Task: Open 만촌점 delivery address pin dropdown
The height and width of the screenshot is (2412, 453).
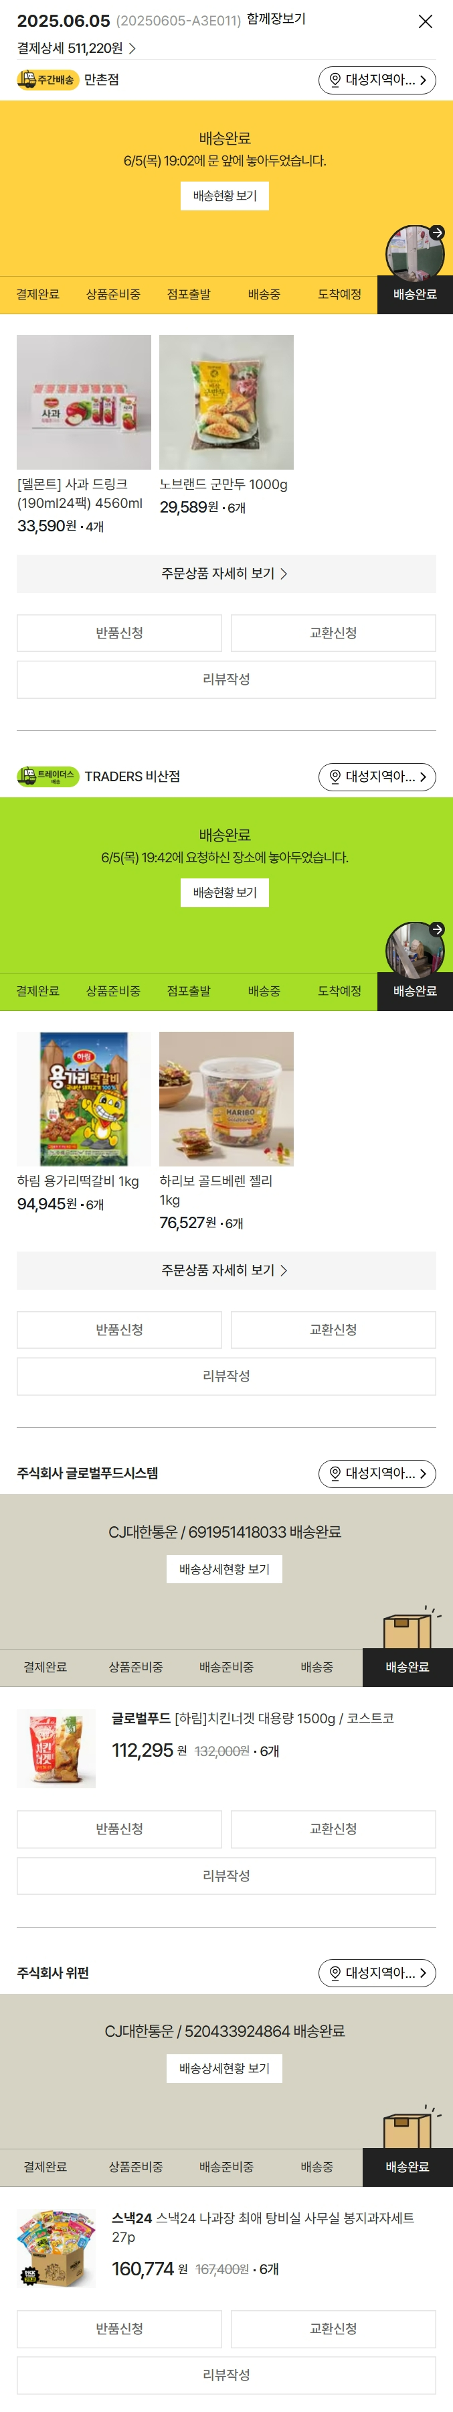Action: tap(377, 80)
